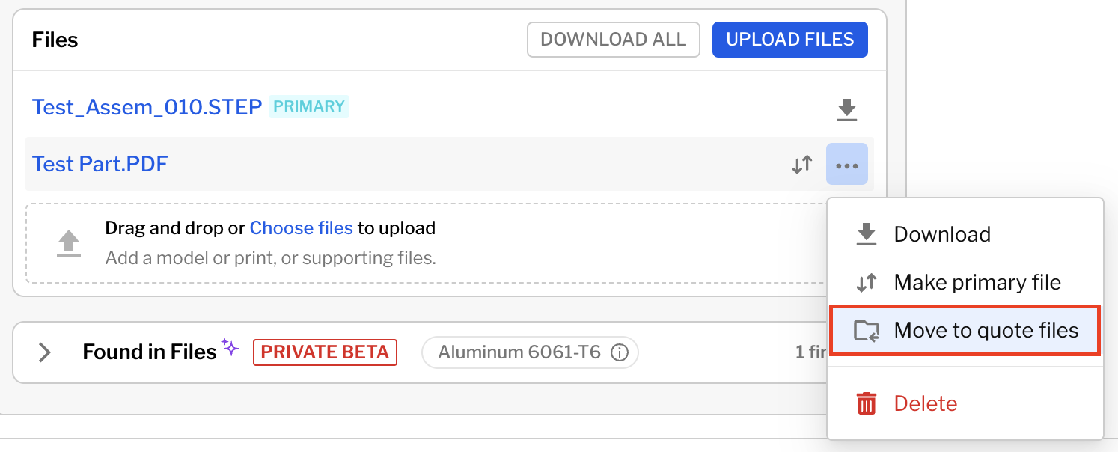Open the Test_Assem_010.STEP file link
The image size is (1118, 452).
coord(147,107)
